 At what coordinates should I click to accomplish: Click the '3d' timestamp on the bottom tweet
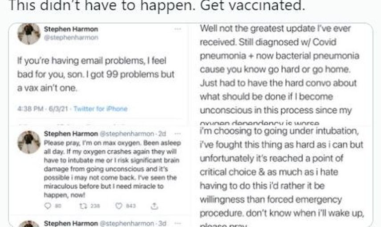(162, 223)
